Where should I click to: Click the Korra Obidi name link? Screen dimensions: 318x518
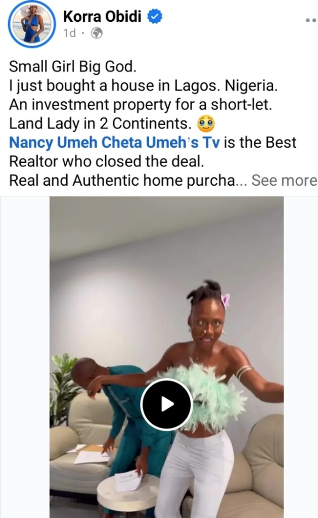pos(102,16)
